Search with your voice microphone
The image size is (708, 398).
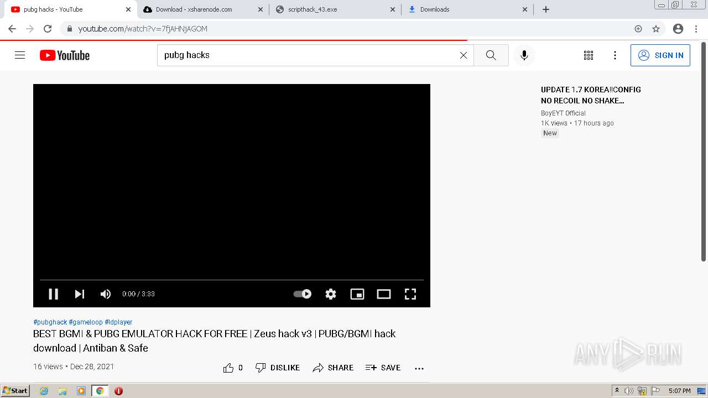point(524,55)
